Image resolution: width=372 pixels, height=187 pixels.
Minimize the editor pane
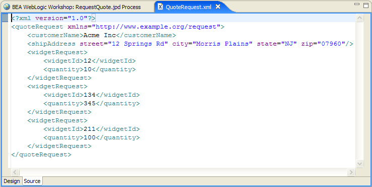click(x=356, y=4)
